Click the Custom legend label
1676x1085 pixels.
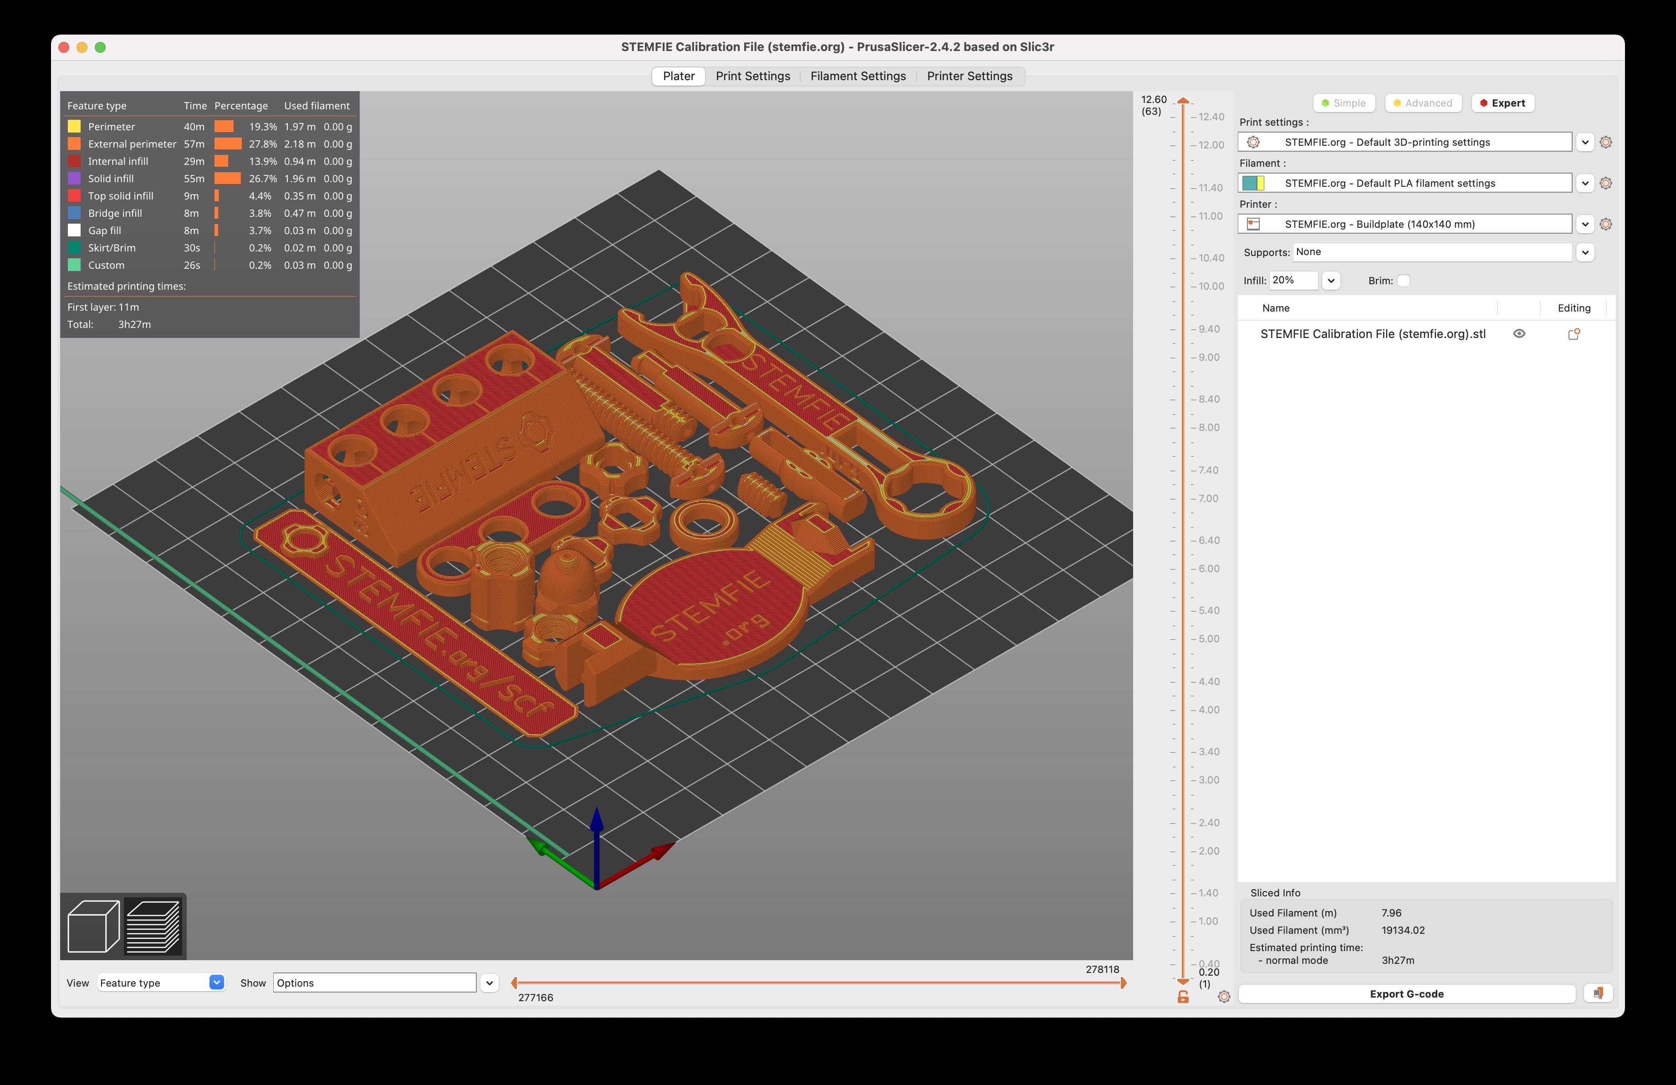(106, 266)
